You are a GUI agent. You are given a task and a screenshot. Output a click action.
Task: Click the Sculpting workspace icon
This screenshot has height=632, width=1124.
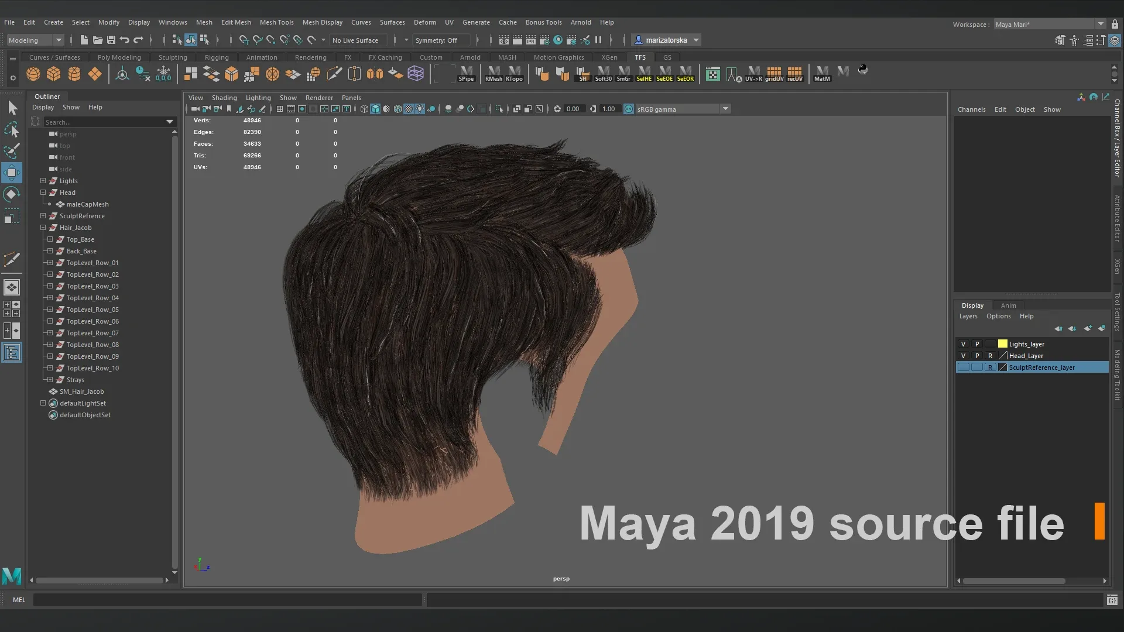[x=173, y=57]
